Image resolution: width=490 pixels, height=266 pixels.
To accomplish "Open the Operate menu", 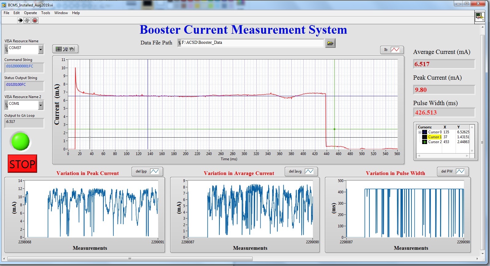I will (x=30, y=13).
